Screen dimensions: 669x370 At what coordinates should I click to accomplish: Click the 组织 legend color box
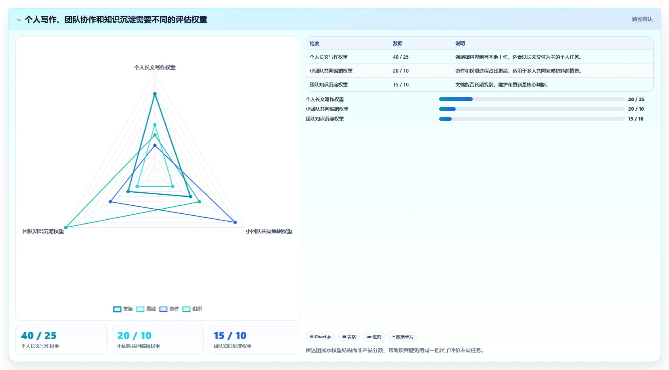tap(186, 309)
